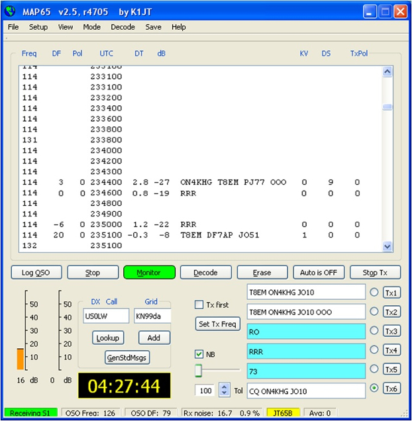
Task: Click the cyan RRR message field
Action: [306, 351]
